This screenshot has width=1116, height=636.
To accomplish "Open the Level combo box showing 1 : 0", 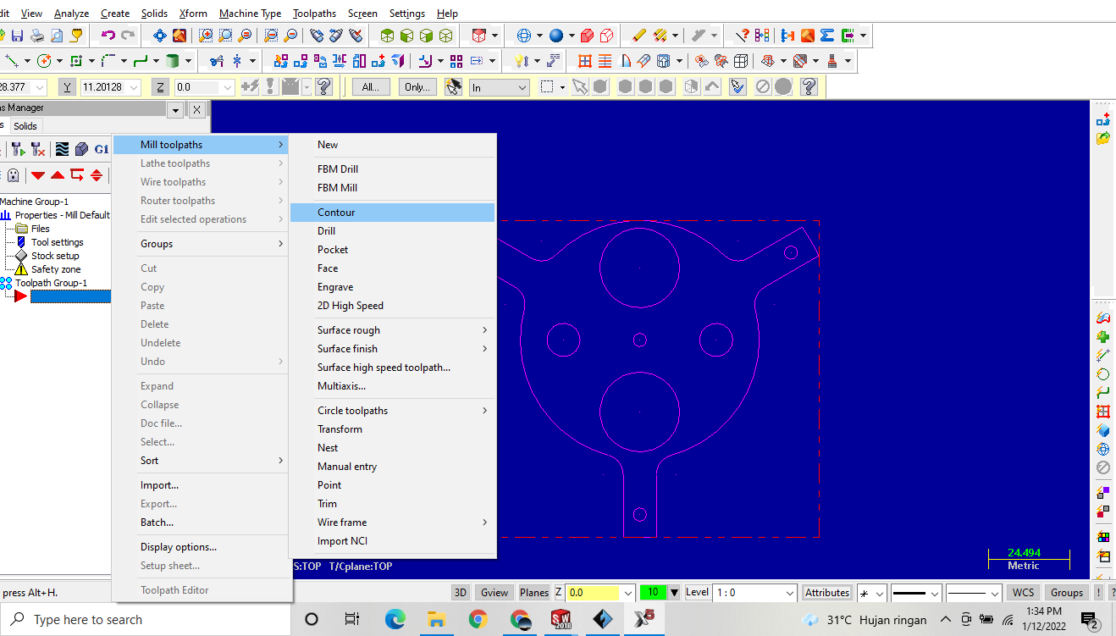I will [x=754, y=592].
